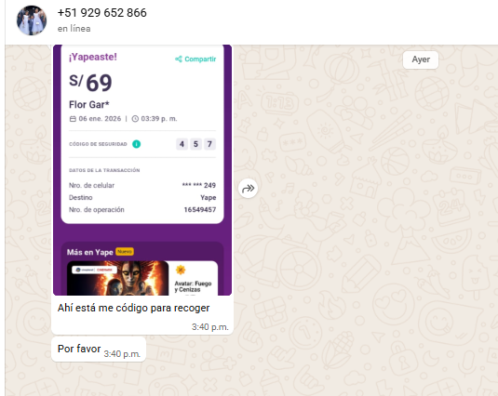Click the clock icon beside 03:39 p. m.
This screenshot has height=396, width=498.
pos(135,119)
